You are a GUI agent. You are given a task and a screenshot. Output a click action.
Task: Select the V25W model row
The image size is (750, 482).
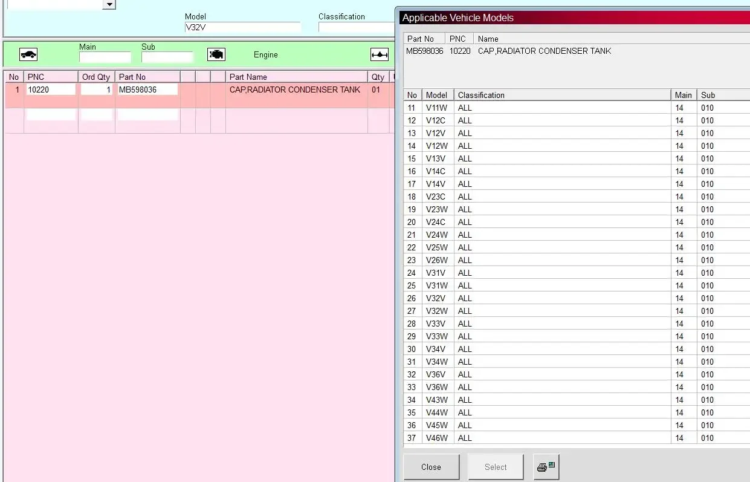[x=577, y=247]
